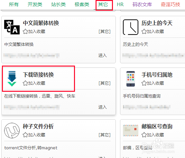Switch to the HR tab
Image resolution: width=185 pixels, height=158 pixels.
tap(120, 5)
